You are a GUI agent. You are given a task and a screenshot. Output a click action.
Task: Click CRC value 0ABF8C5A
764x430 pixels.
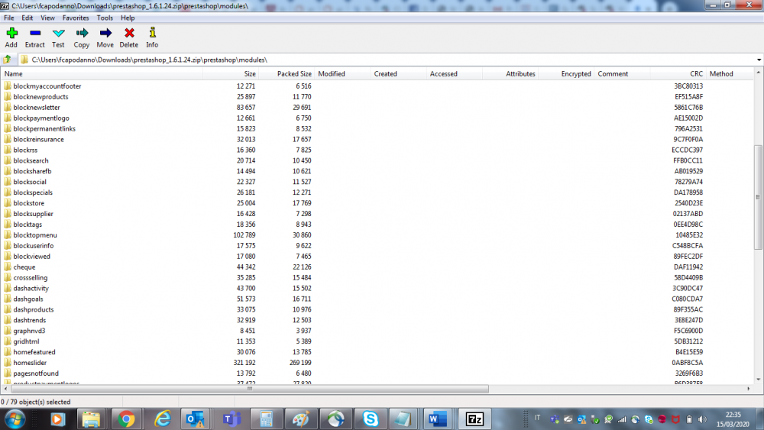[x=688, y=363]
